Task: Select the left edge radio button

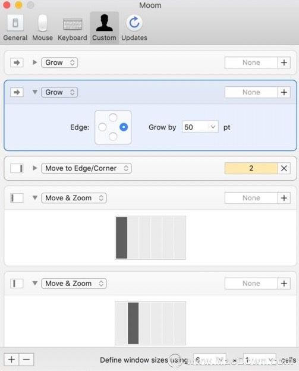Action: click(x=102, y=127)
